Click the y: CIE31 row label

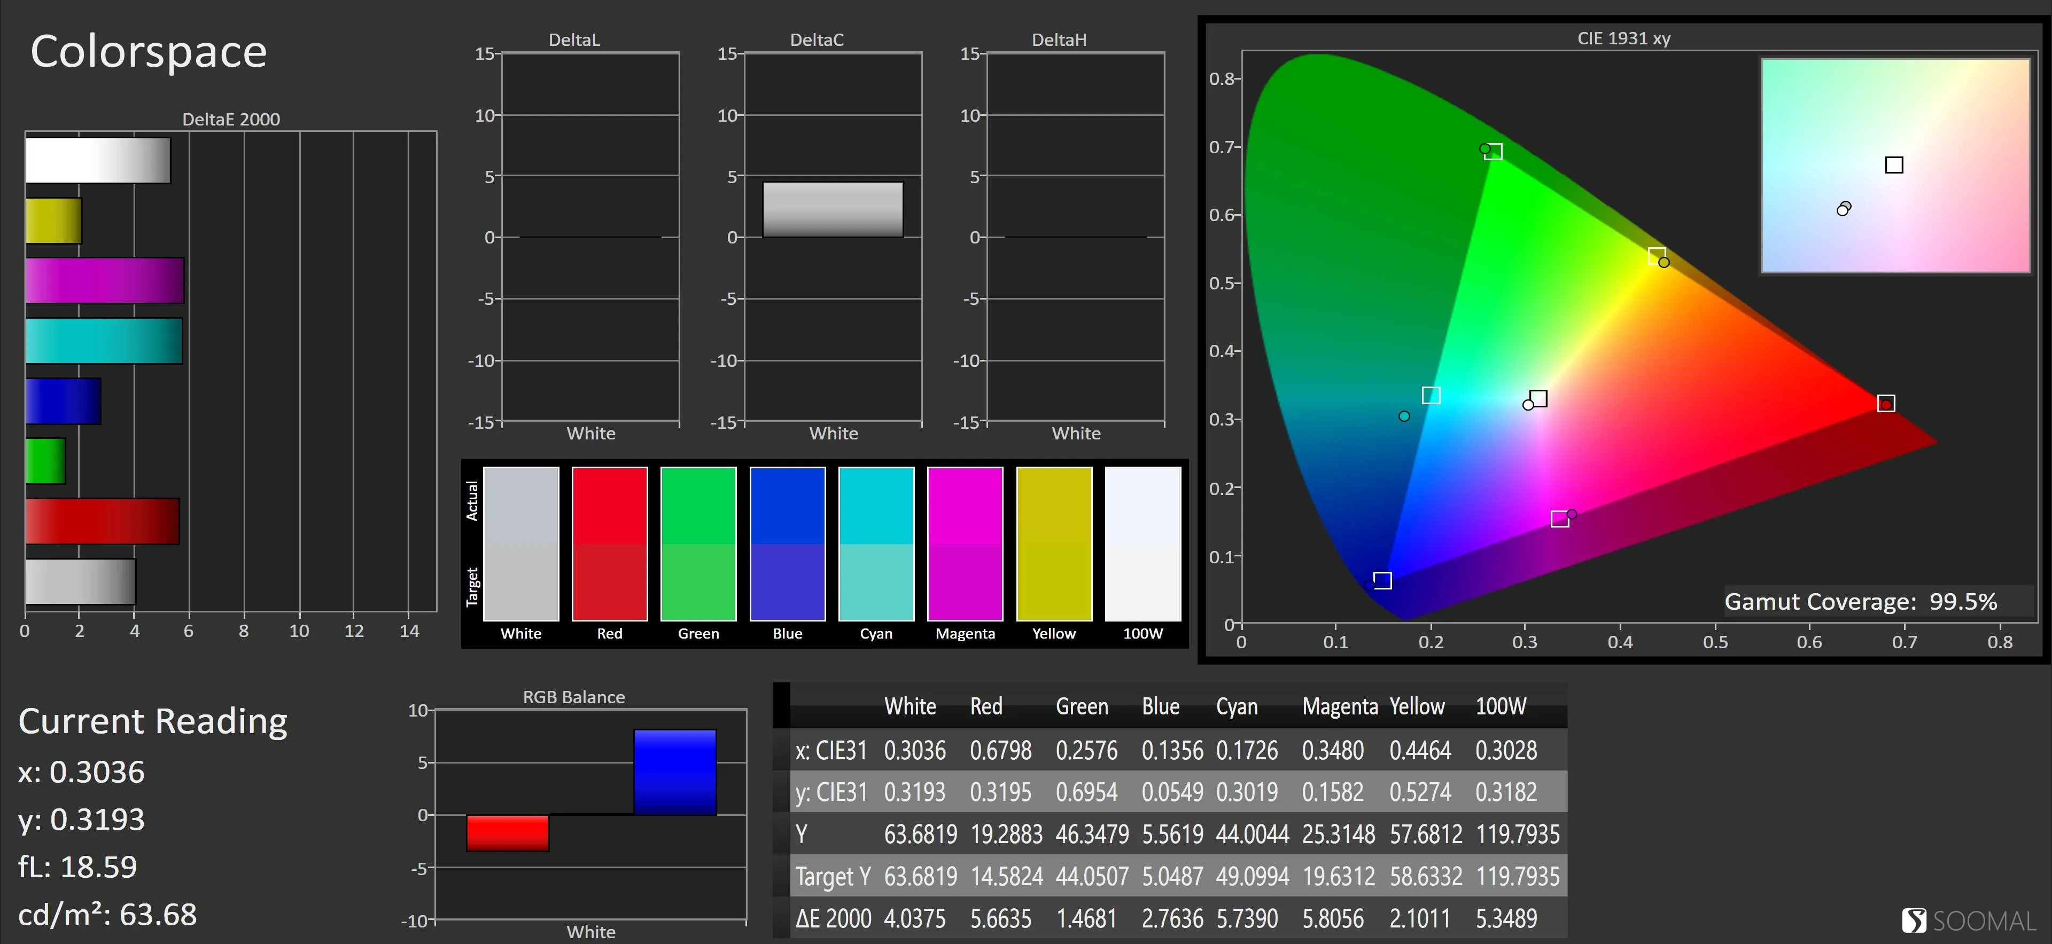831,792
